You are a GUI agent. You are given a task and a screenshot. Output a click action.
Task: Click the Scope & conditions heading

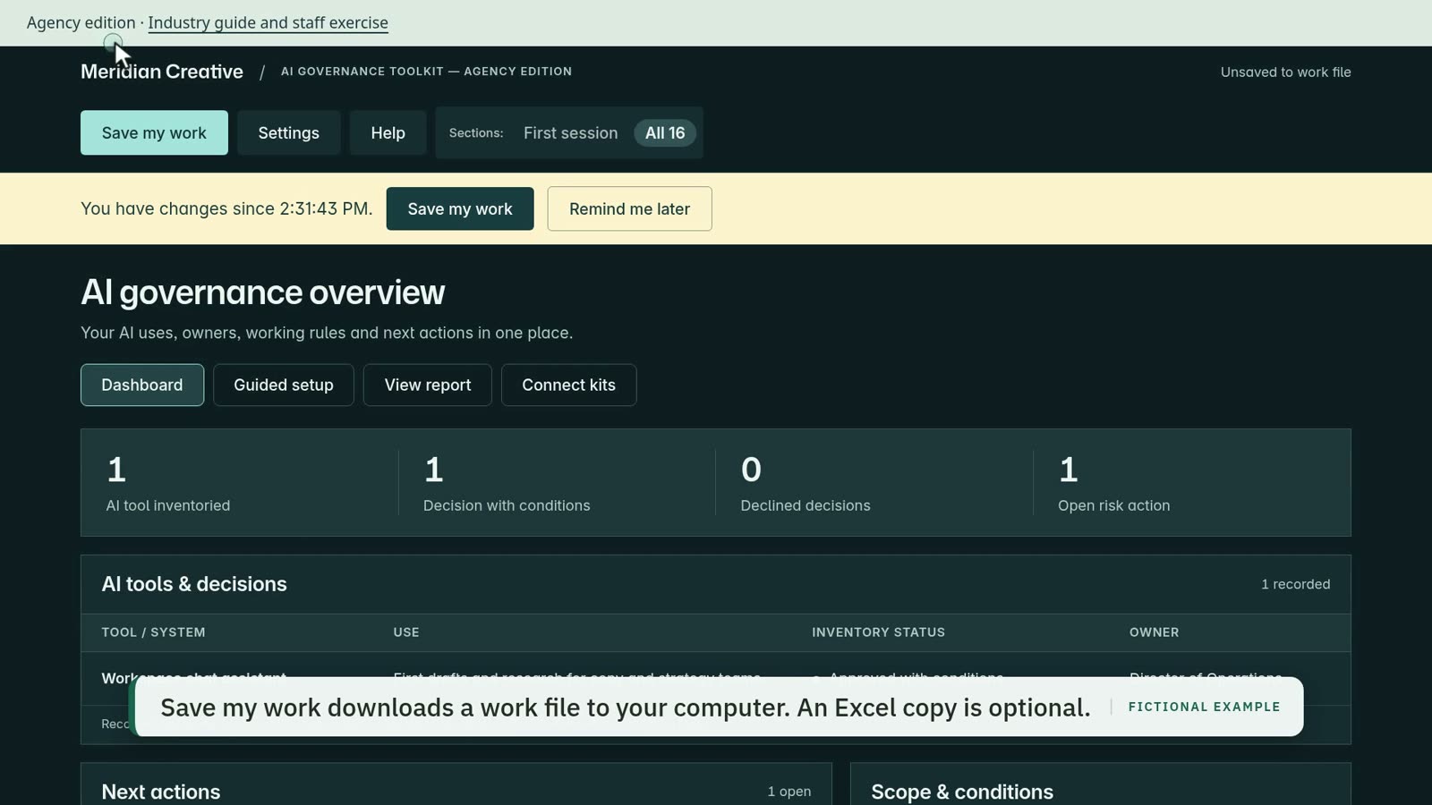click(x=962, y=792)
